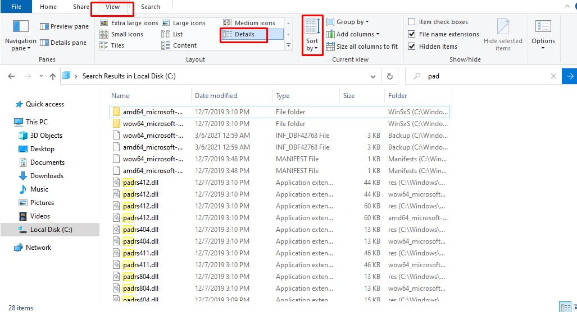Select Tiles layout
This screenshot has width=577, height=312.
(112, 45)
